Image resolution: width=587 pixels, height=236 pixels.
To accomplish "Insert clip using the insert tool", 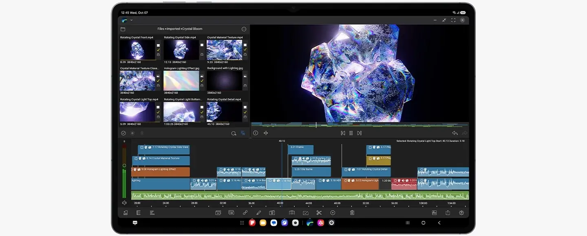I will [x=218, y=212].
